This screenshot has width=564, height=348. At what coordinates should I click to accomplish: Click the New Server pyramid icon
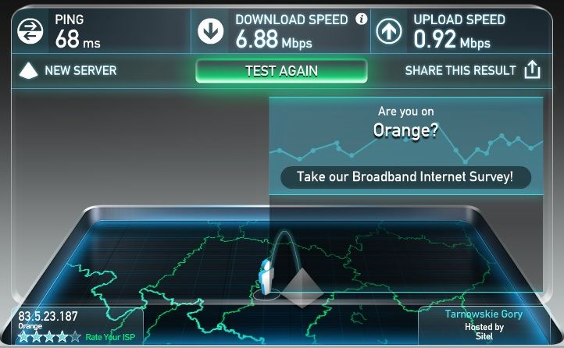28,70
